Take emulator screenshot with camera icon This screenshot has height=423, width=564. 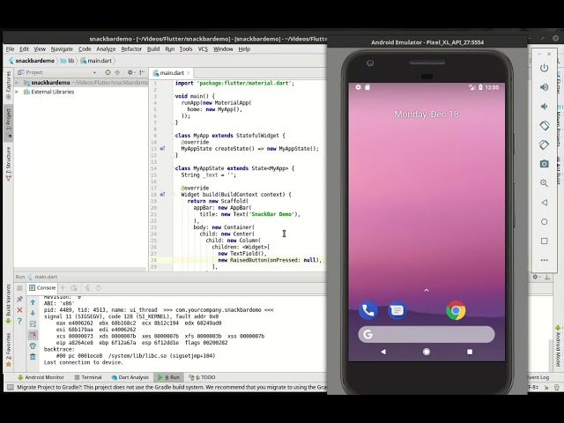(x=545, y=164)
